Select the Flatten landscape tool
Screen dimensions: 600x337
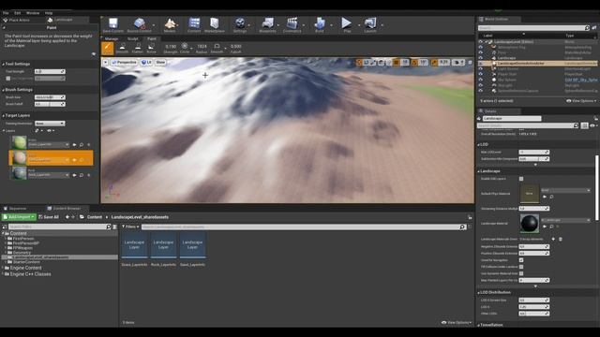coord(138,48)
